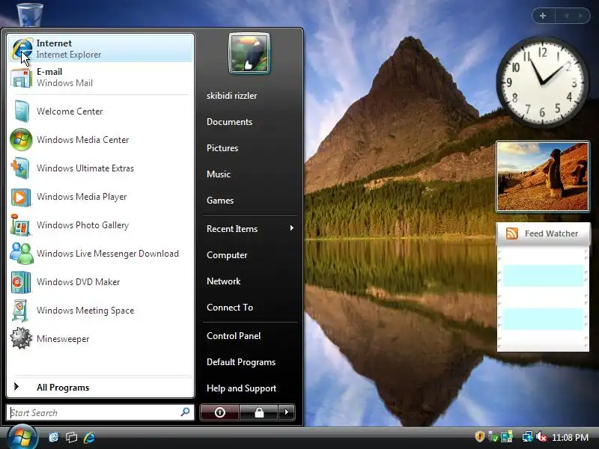Image resolution: width=599 pixels, height=449 pixels.
Task: Open the Welcome Center program
Action: pos(100,111)
